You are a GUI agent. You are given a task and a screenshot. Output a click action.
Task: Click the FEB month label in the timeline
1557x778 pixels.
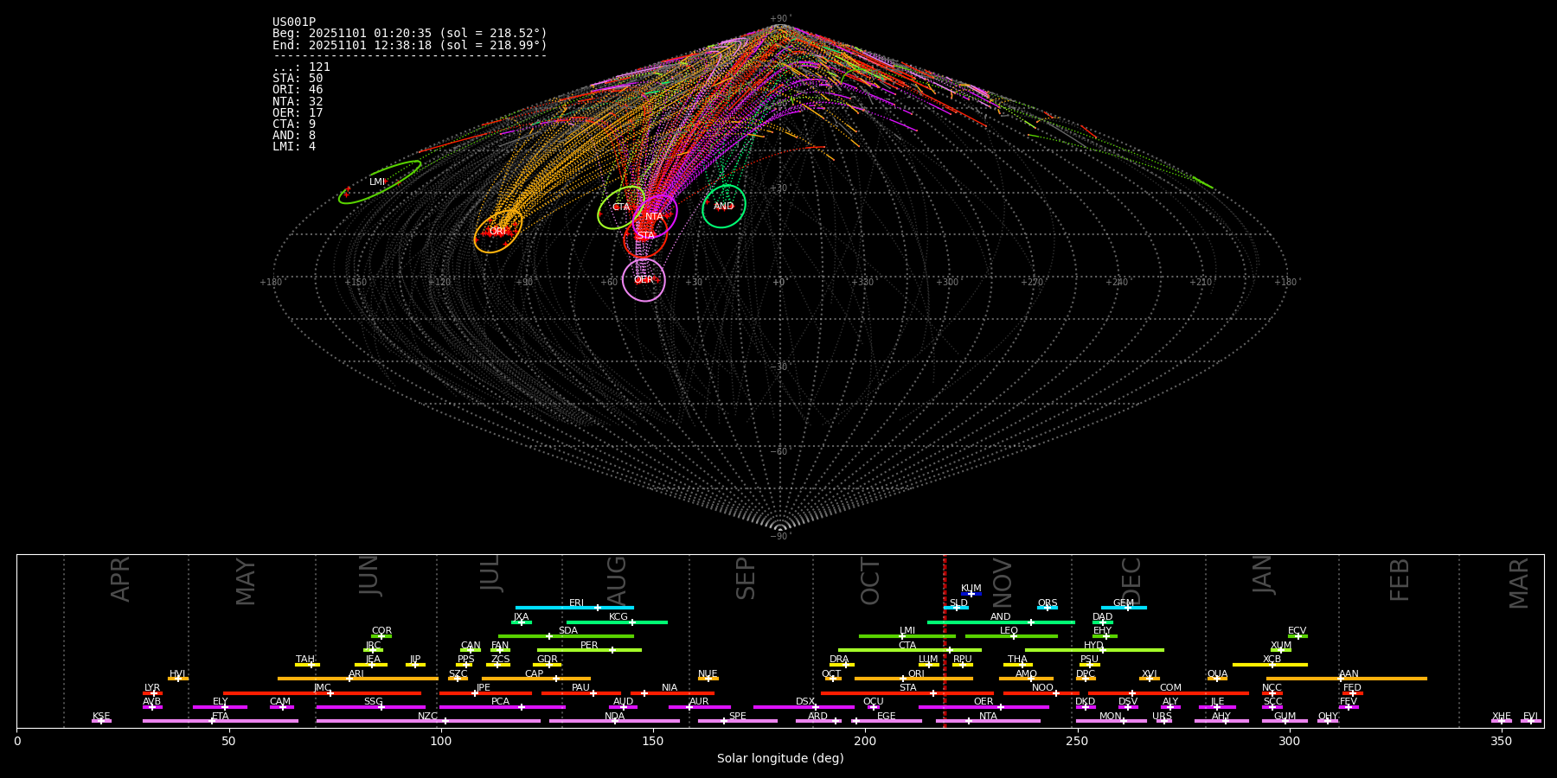point(1400,579)
